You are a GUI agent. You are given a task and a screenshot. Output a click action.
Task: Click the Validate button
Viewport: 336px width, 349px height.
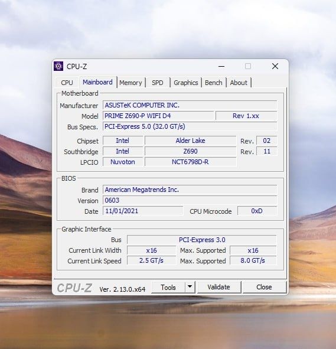(219, 287)
